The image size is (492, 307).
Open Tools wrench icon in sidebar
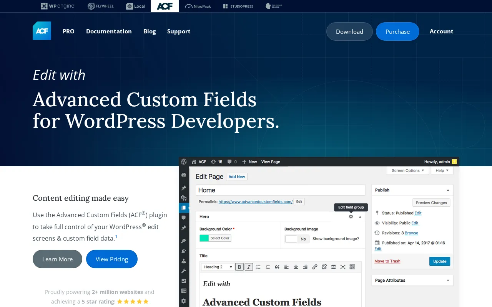184,271
